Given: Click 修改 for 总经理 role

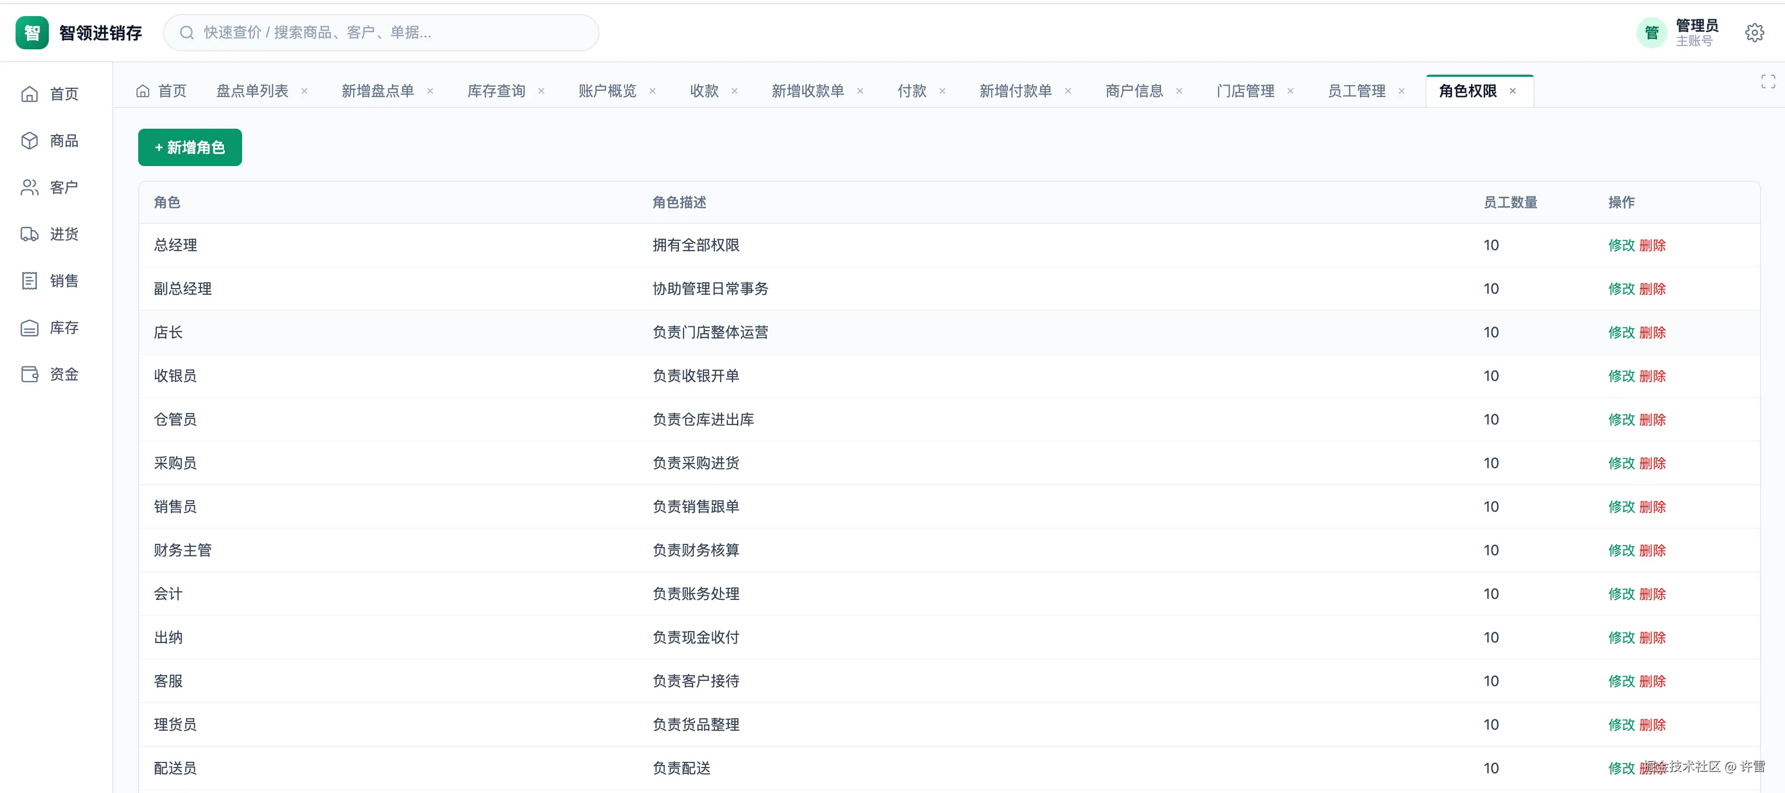Looking at the screenshot, I should pyautogui.click(x=1621, y=245).
